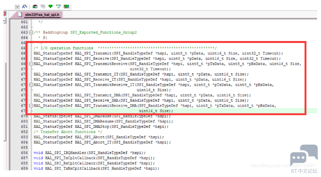Open Options for Target magic wand icon
Screen dimensions: 321x177
click(x=25, y=6)
